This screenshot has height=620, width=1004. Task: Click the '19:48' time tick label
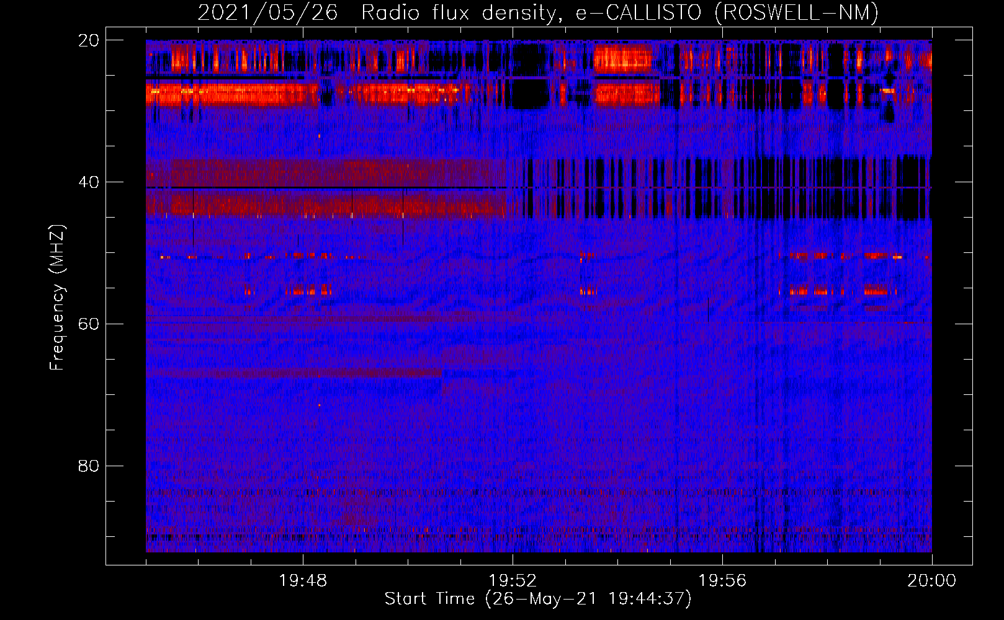303,580
